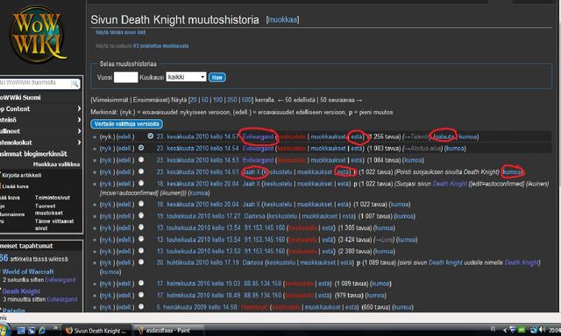Expand the 'Content' sidebar menu arrow
This screenshot has width=561, height=336.
coord(79,108)
